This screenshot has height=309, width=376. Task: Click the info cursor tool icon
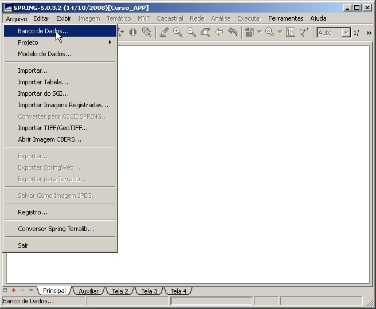(133, 33)
